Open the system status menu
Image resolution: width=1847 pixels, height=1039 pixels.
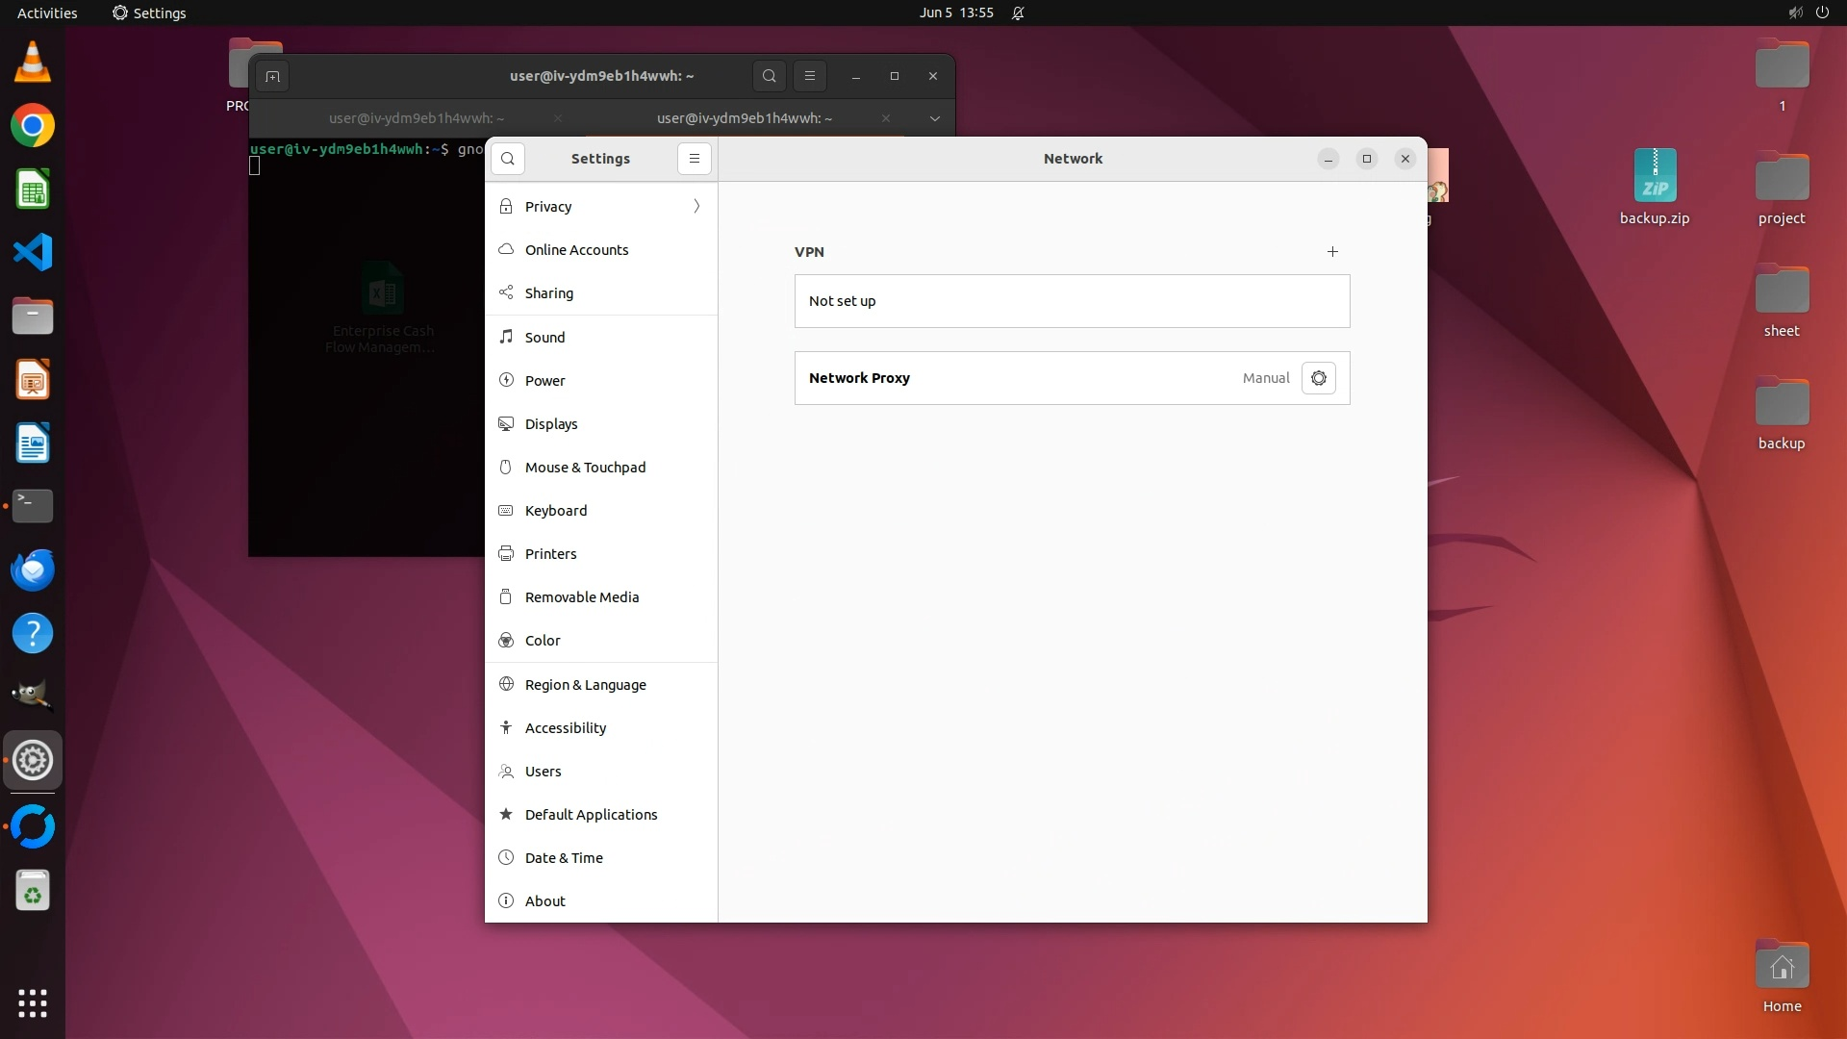[x=1808, y=13]
